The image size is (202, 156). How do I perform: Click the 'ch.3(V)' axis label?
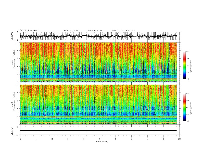point(12,131)
